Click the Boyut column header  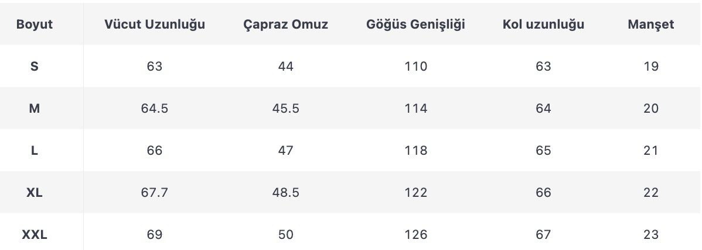pyautogui.click(x=34, y=24)
